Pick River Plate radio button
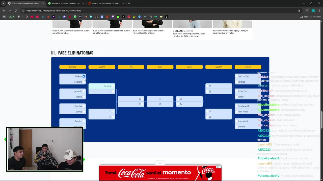Viewport: 323px width, 181px height. [84, 106]
